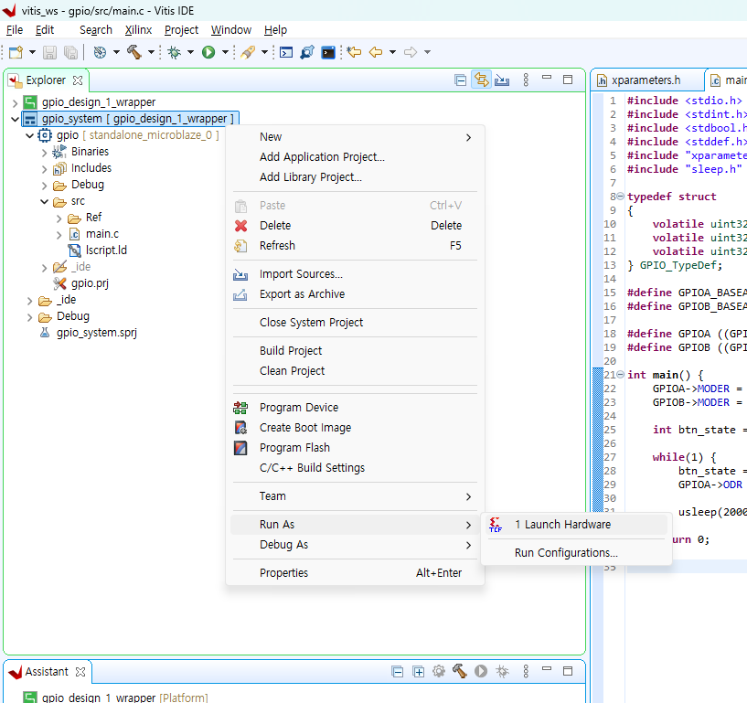
Task: Collapse the fold marker beside typedef struct
Action: [x=620, y=197]
